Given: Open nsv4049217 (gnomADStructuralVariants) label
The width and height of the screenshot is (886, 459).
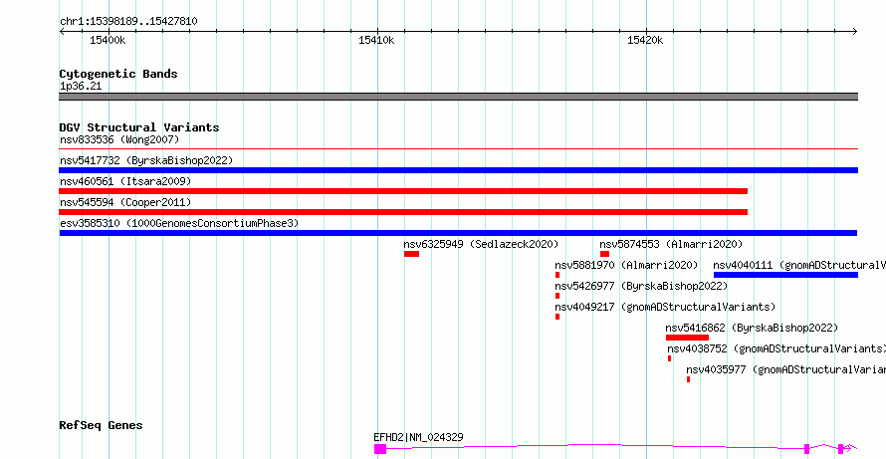Looking at the screenshot, I should pos(665,307).
